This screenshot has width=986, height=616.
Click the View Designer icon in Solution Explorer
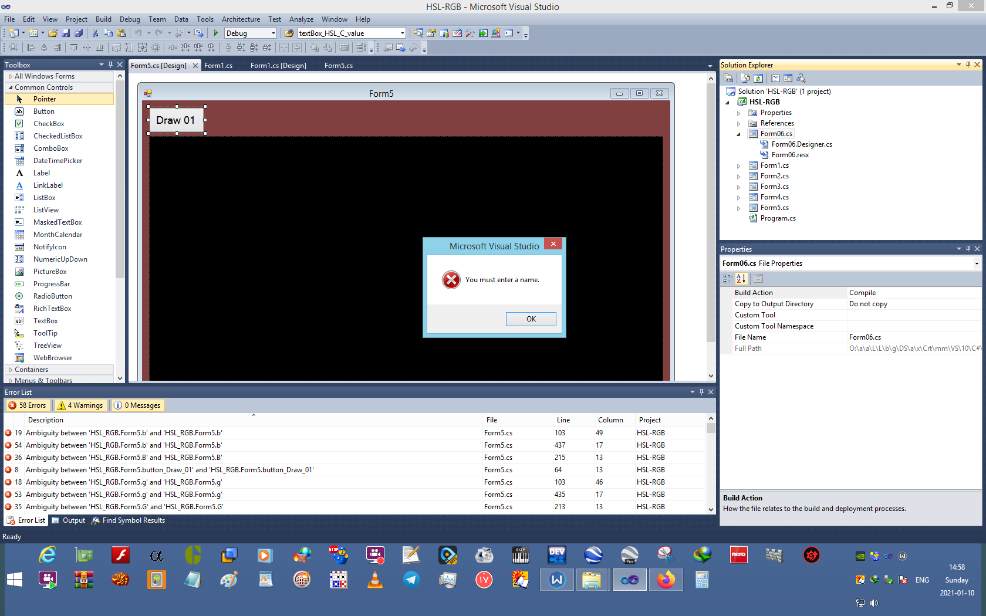(x=788, y=78)
